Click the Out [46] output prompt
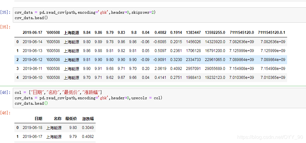 (5, 113)
